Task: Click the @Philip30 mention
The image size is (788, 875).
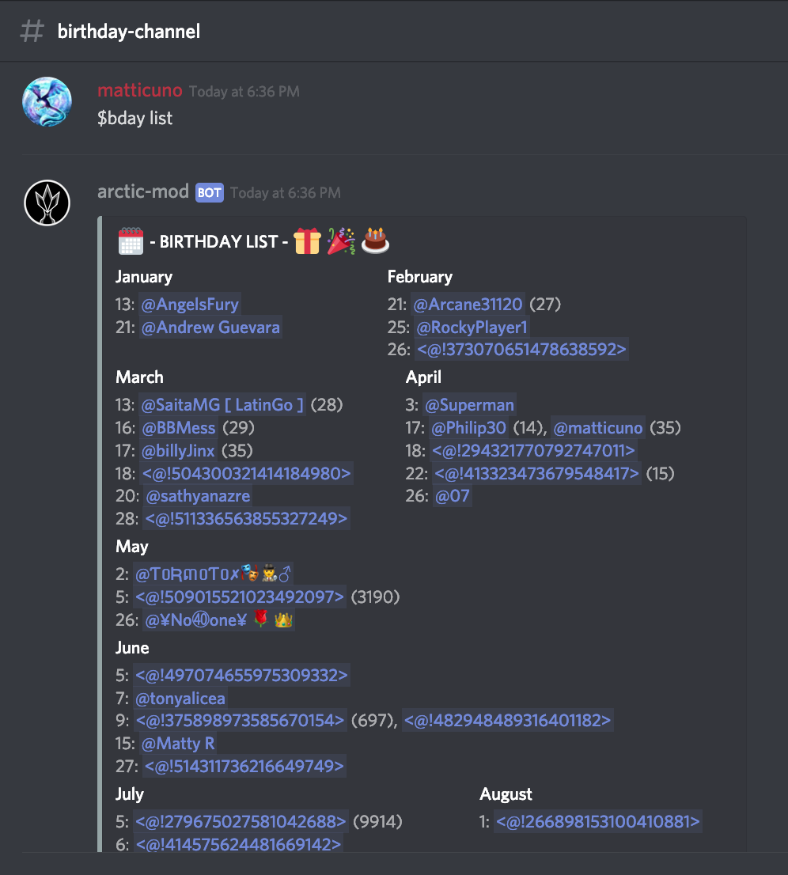Action: (469, 427)
